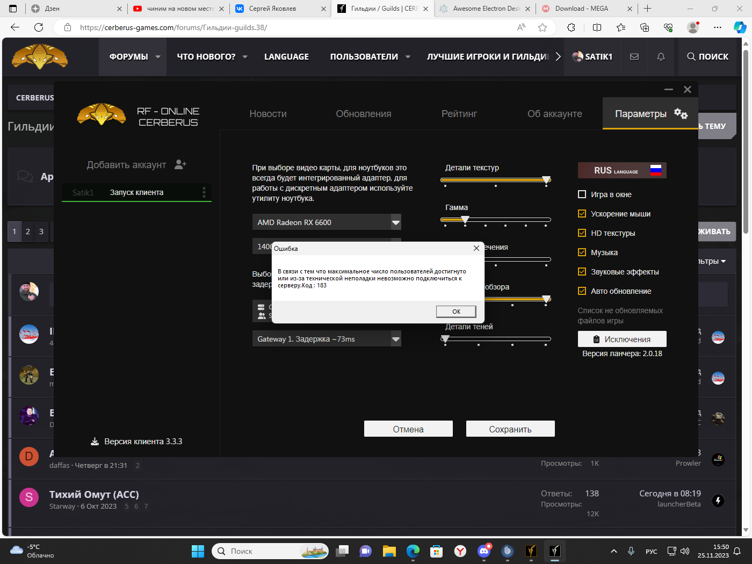
Task: Adjust the Гамма slider handle
Action: [465, 220]
